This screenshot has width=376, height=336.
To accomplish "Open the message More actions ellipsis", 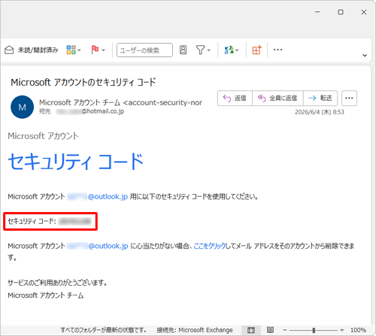I will [349, 98].
